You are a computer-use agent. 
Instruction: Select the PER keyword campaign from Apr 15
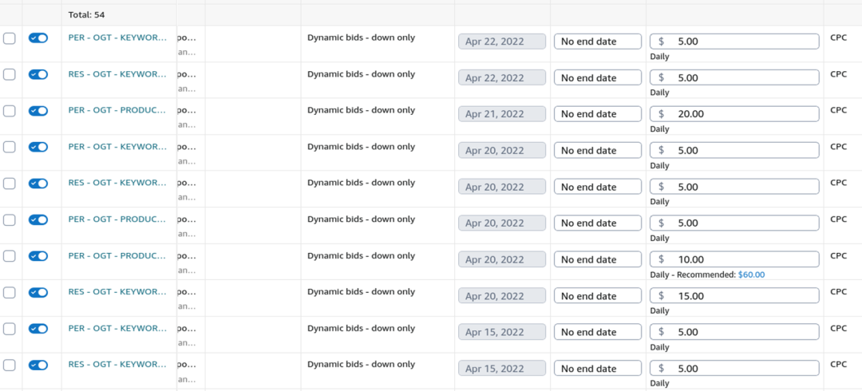point(10,329)
